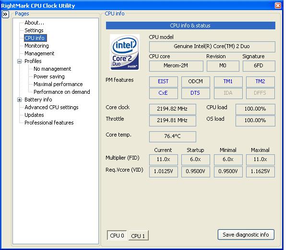Open the Professional features page
This screenshot has width=307, height=250.
coord(49,123)
